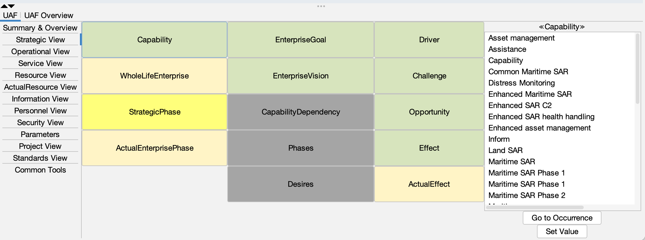
Task: Open the Operational View section
Action: tap(40, 51)
